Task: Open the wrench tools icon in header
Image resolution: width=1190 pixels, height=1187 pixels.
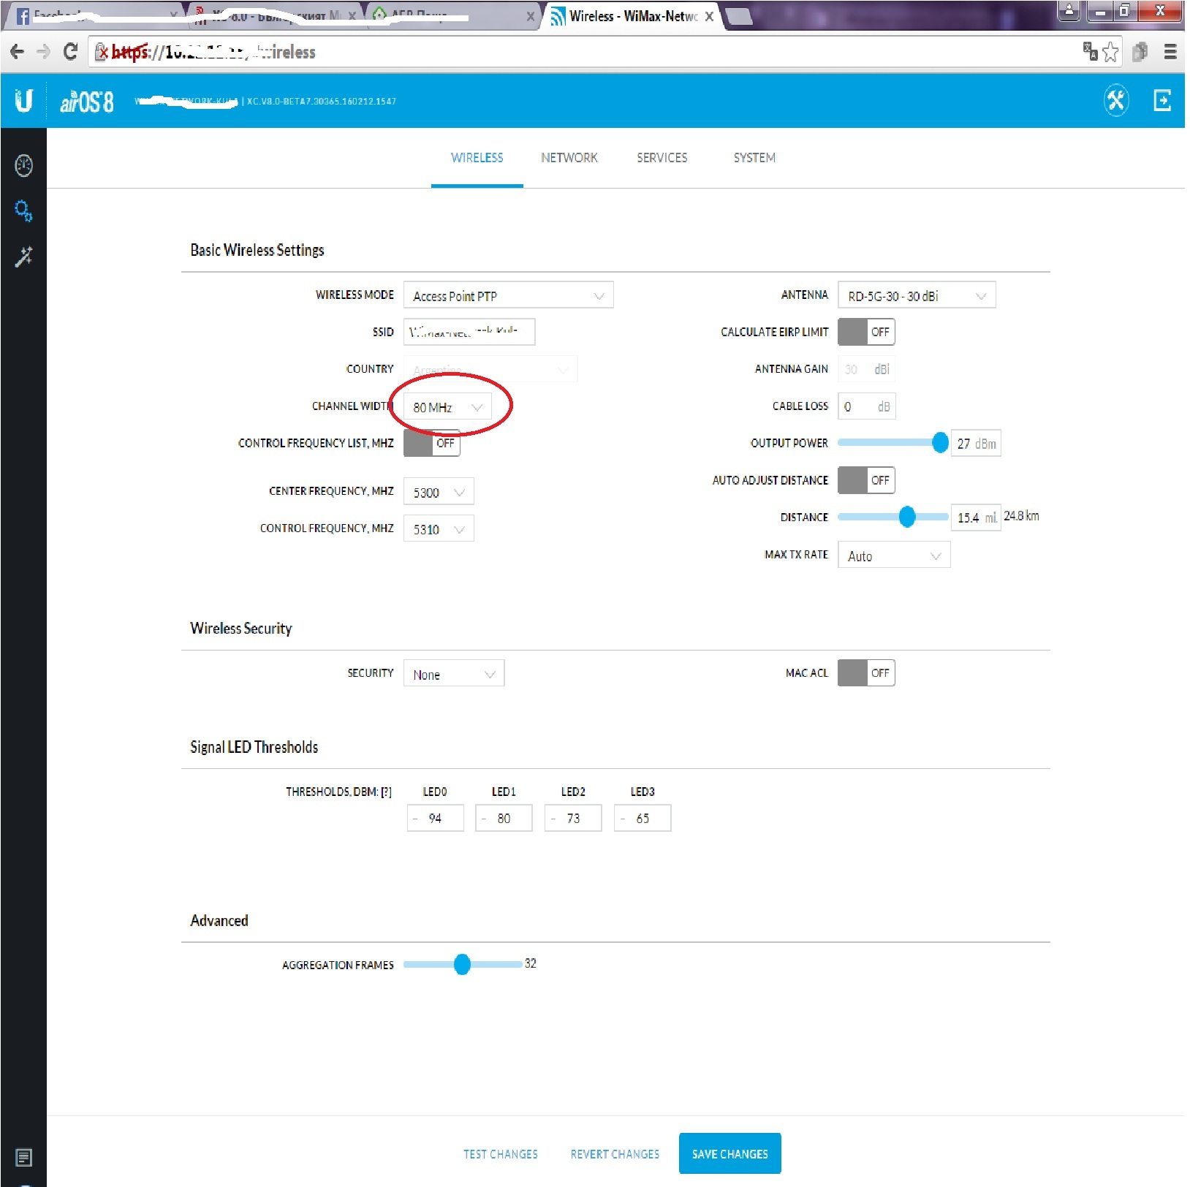Action: 1115,101
